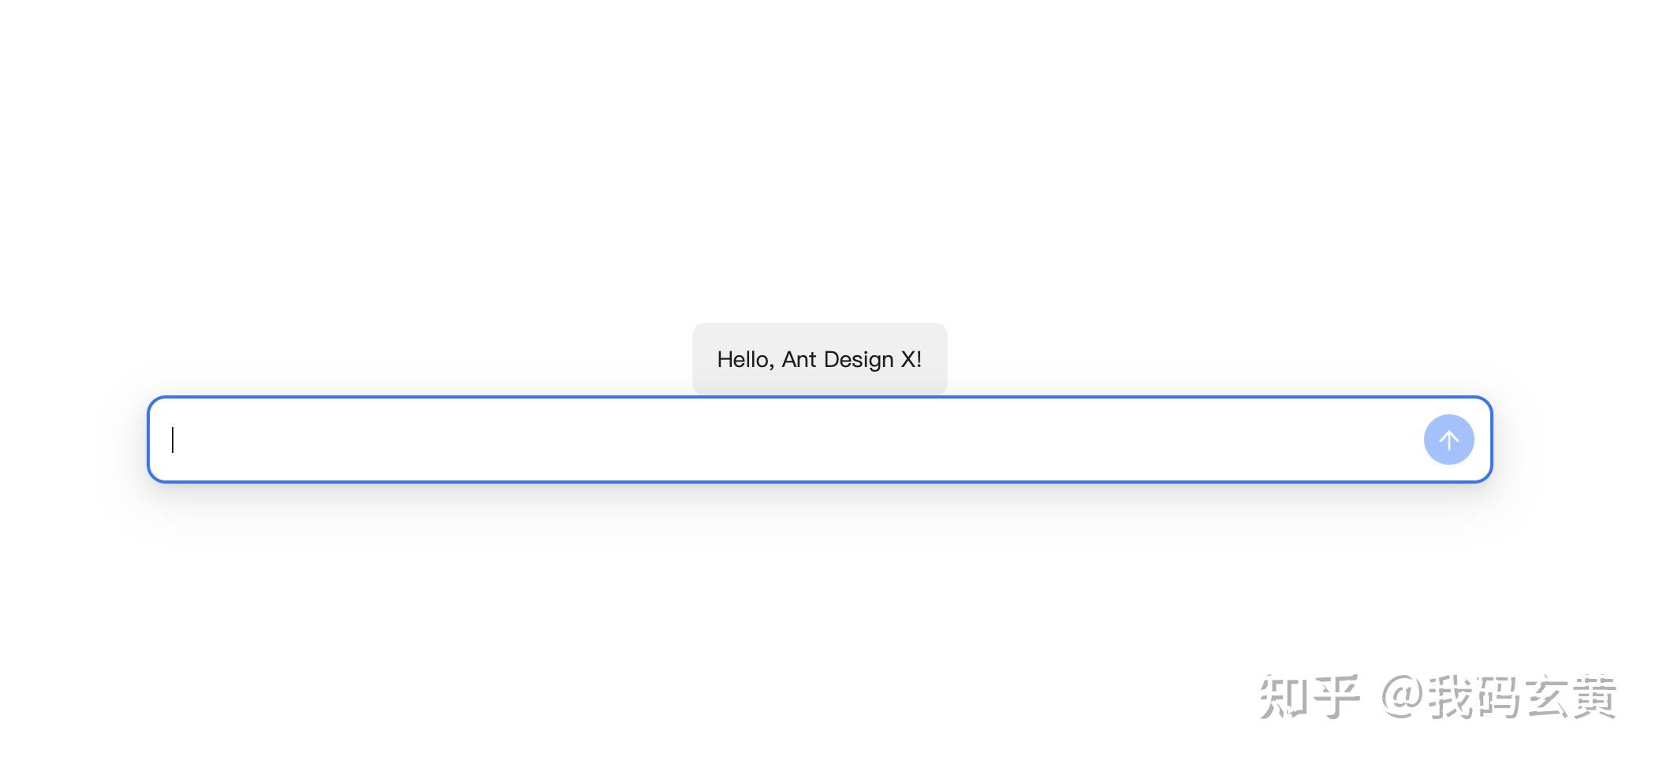Click the send arrow button

pyautogui.click(x=1448, y=439)
